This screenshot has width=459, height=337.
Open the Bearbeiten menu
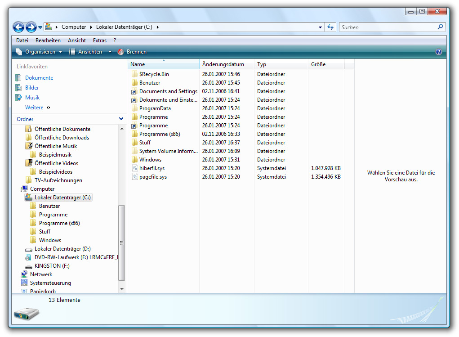tap(48, 40)
